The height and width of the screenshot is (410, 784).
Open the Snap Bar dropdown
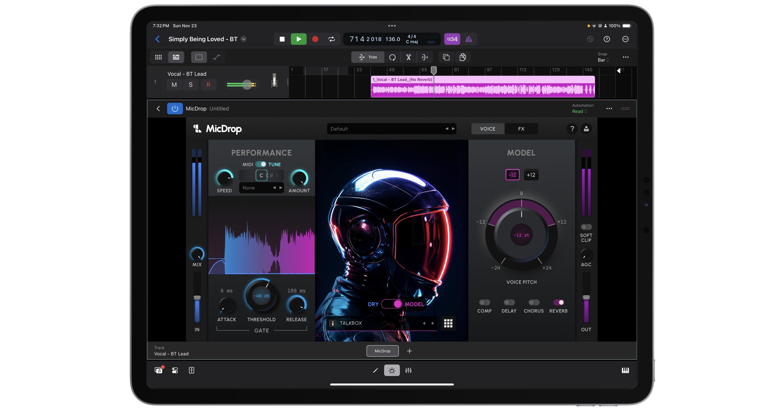(x=603, y=60)
